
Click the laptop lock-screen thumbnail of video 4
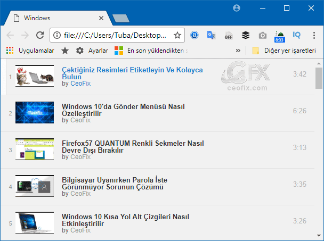click(x=35, y=186)
